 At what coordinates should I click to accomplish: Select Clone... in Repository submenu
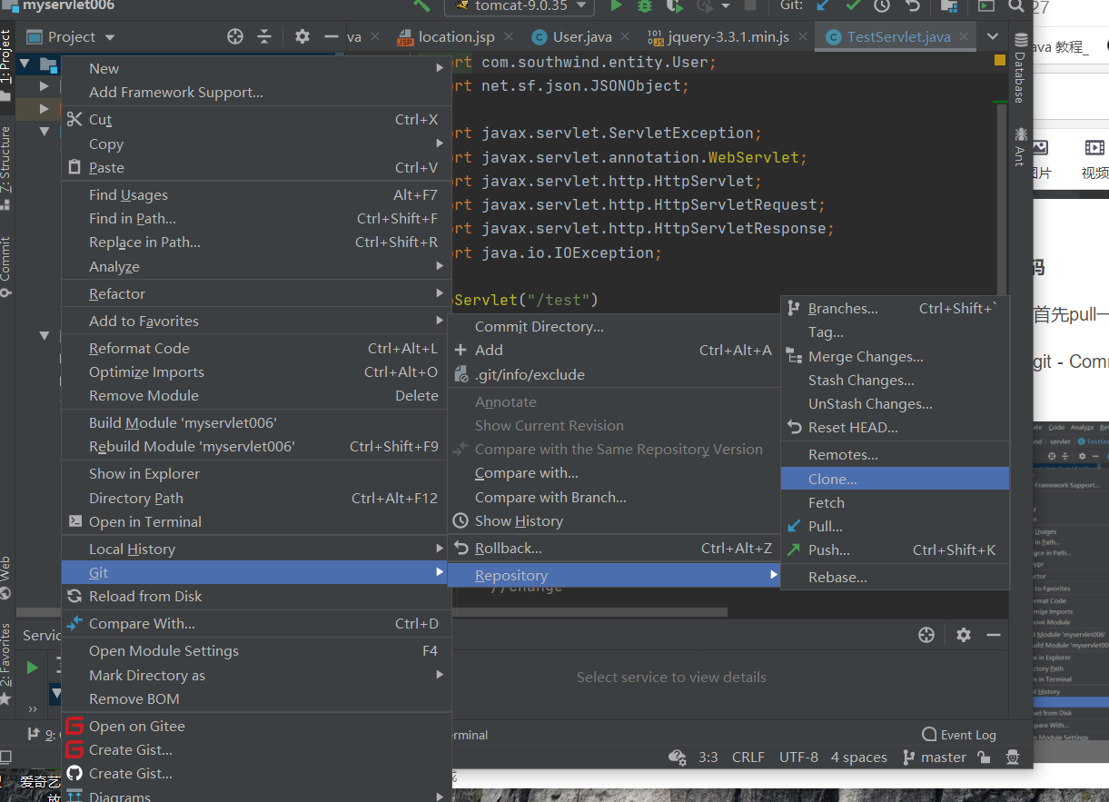click(895, 479)
